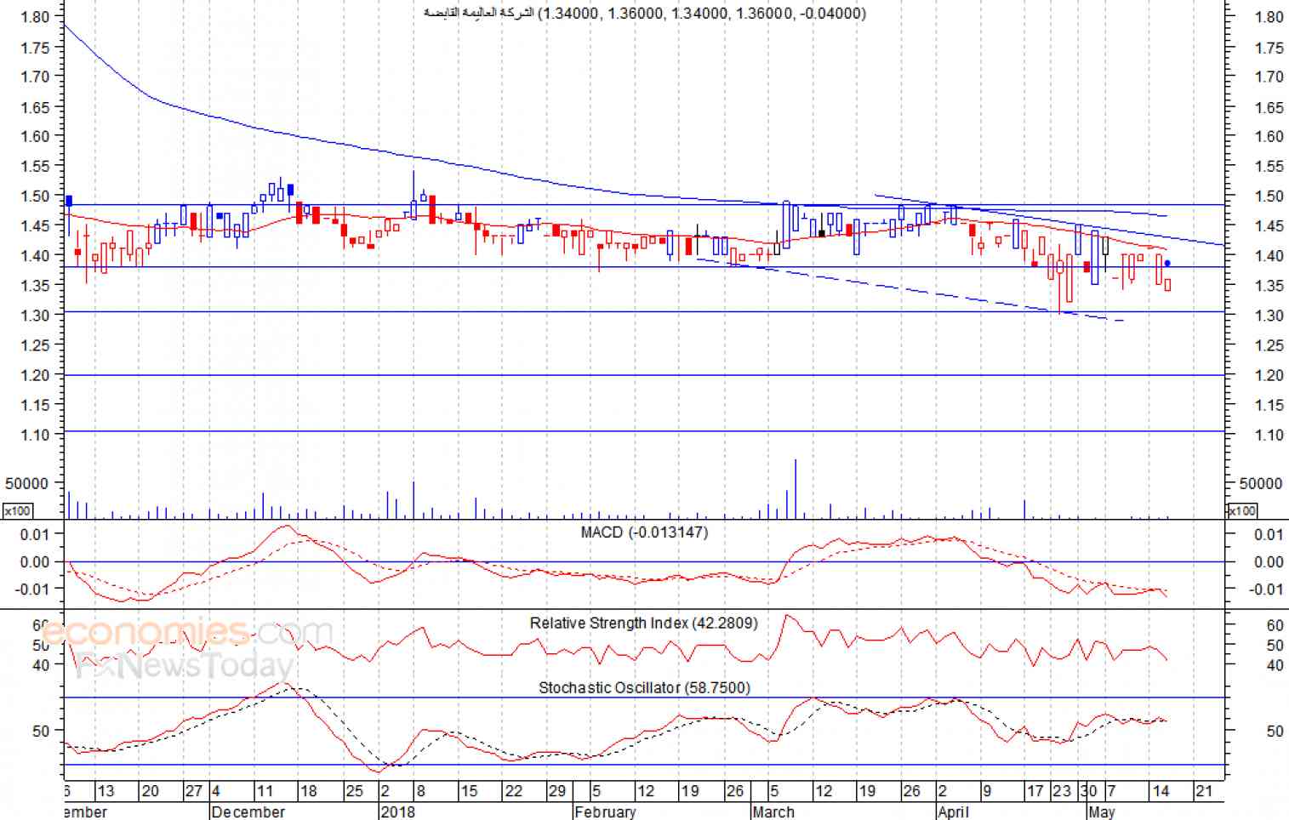
Task: Click the 40 value on right RSI axis
Action: 1275,665
